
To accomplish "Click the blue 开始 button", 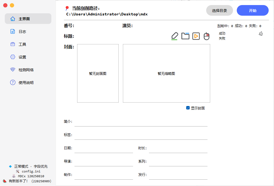I will [252, 11].
